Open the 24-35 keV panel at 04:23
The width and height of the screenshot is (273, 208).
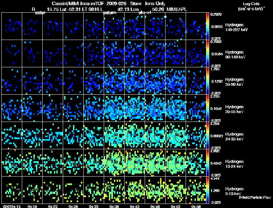53,135
